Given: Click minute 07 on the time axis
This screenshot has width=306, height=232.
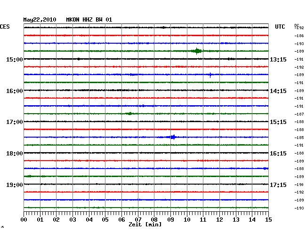Looking at the screenshot, I should (138, 219).
